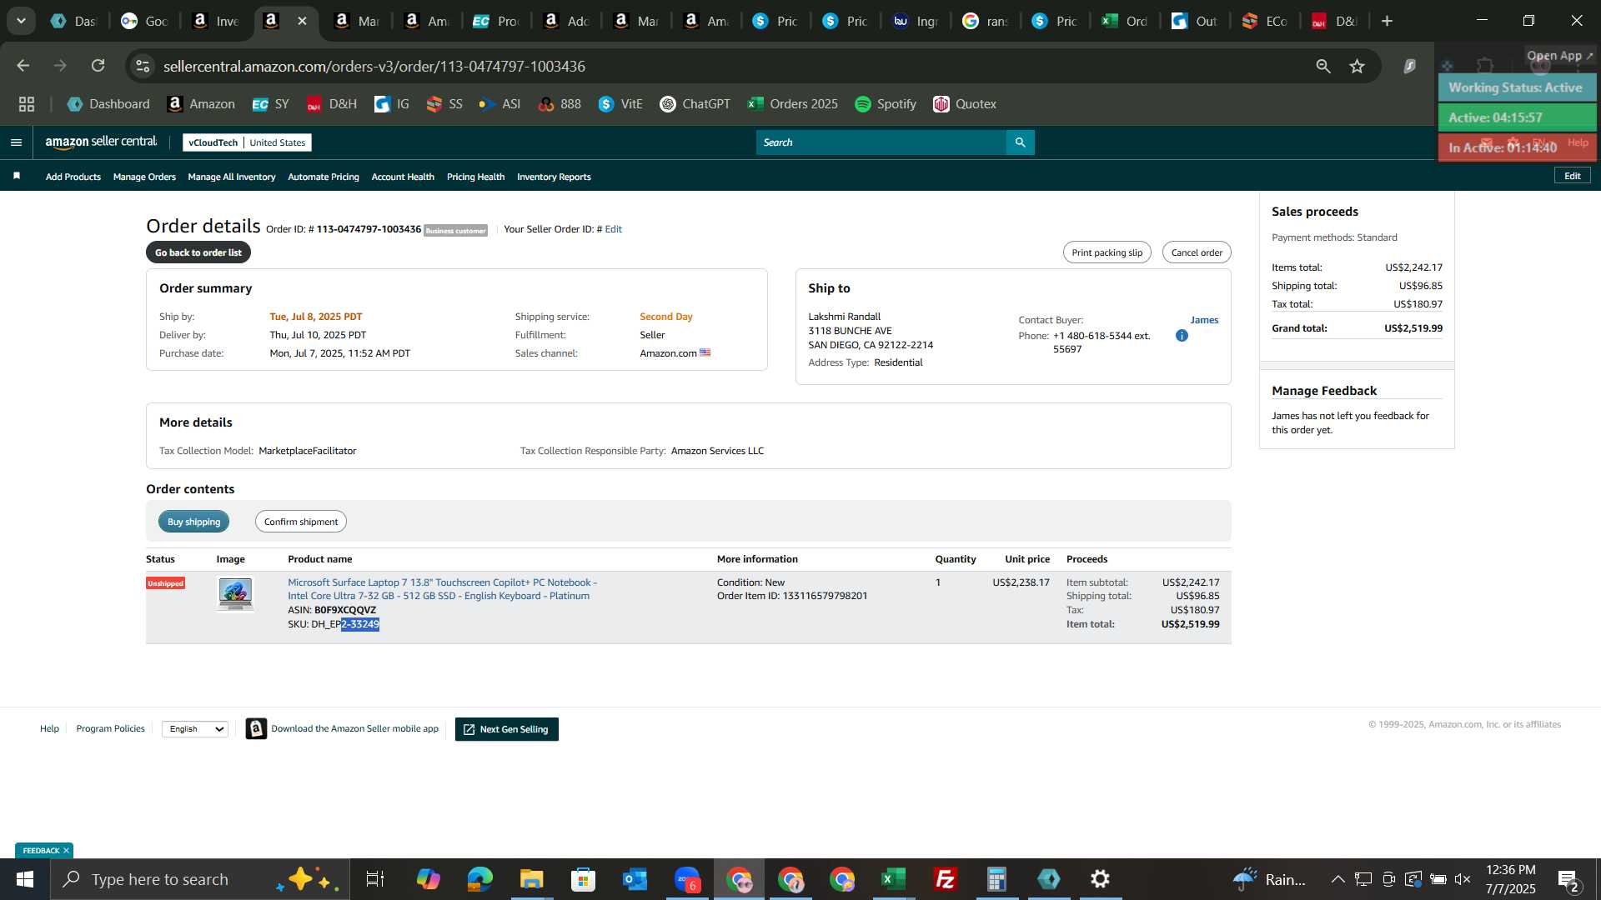Open the Dashboard bookmark
Screen dimensions: 1601x900
108,104
